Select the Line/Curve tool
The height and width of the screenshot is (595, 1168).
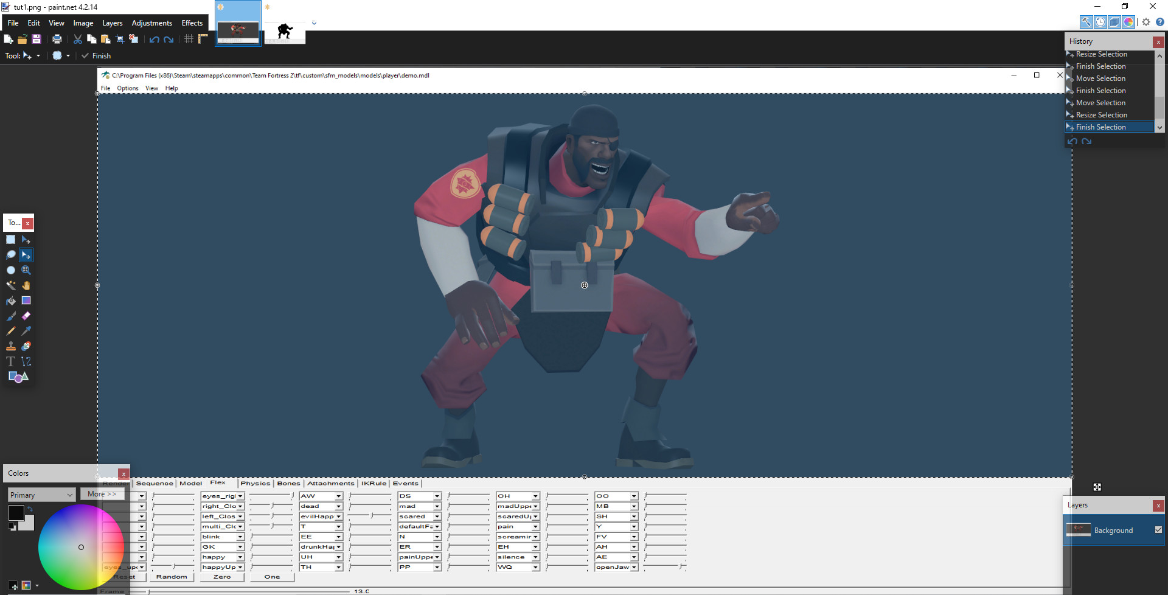[x=26, y=361]
